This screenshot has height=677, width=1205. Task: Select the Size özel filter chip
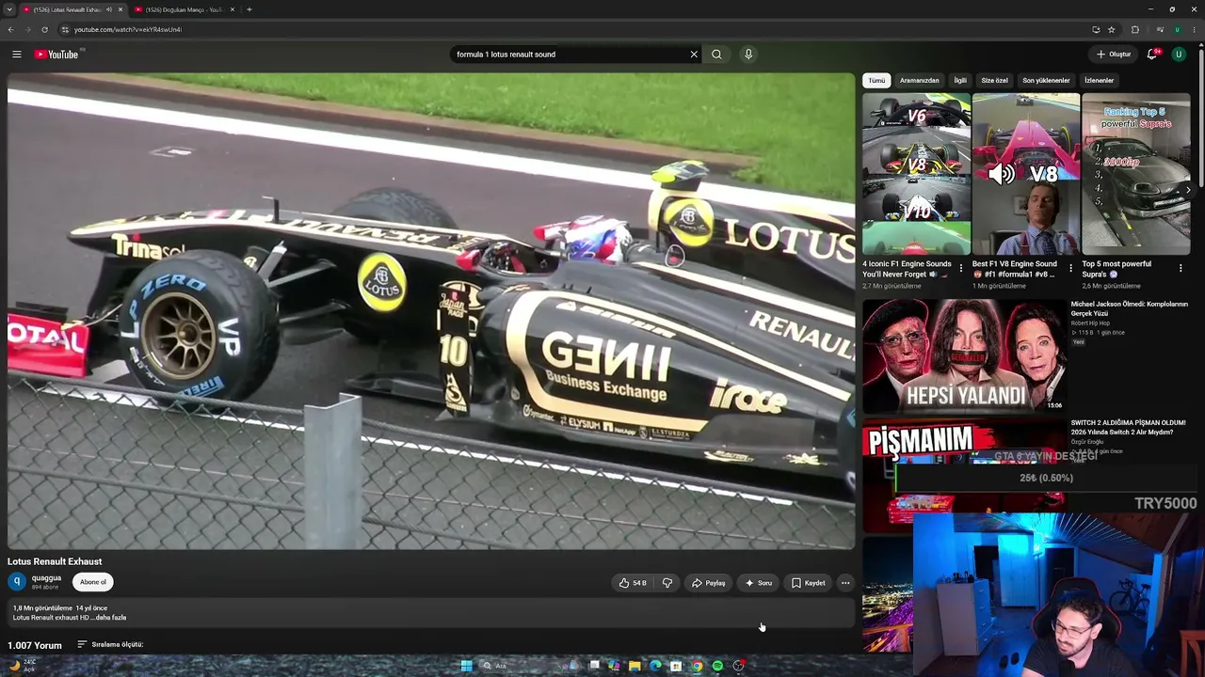(994, 81)
